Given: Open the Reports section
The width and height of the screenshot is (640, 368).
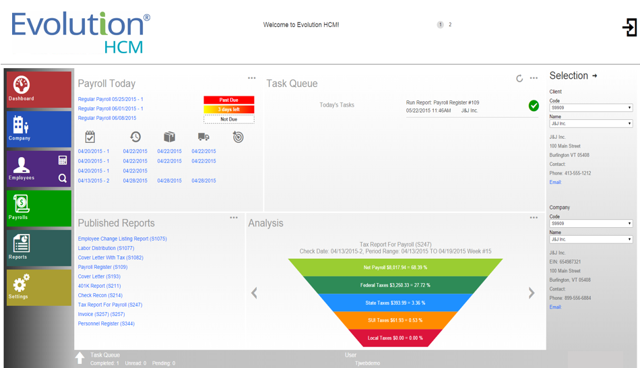Looking at the screenshot, I should click(39, 248).
